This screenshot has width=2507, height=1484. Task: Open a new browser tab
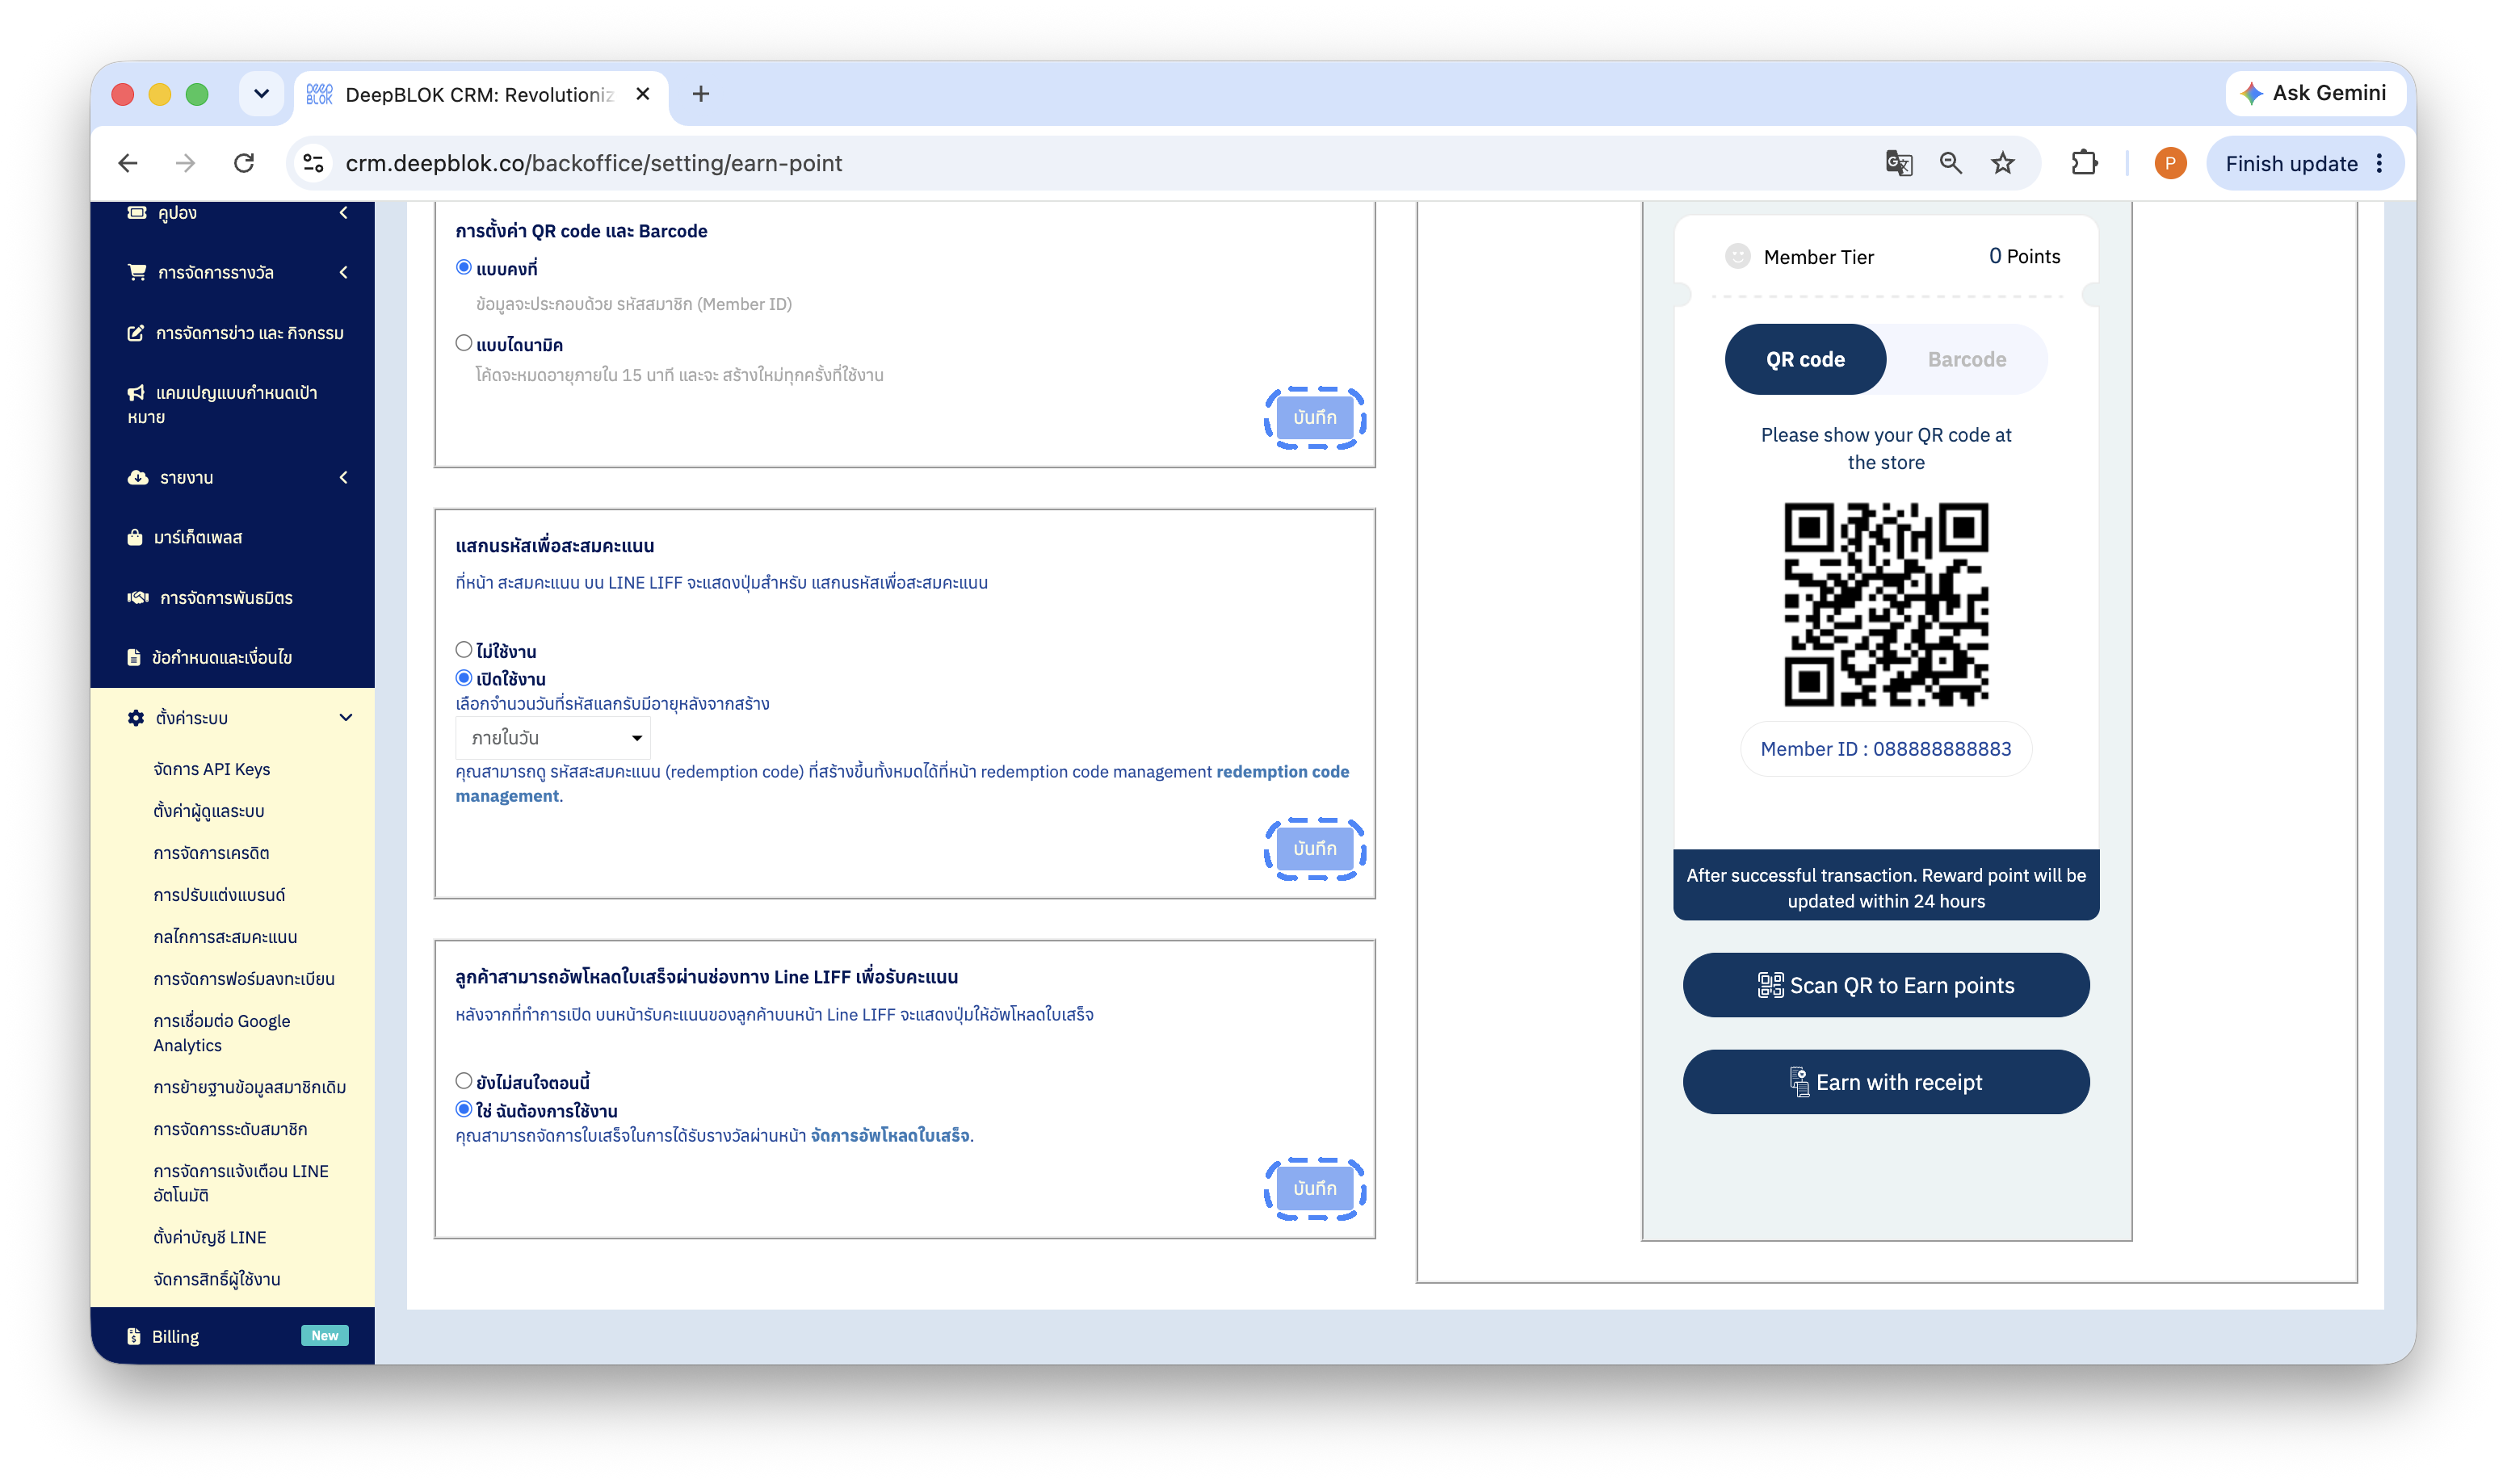click(x=701, y=94)
